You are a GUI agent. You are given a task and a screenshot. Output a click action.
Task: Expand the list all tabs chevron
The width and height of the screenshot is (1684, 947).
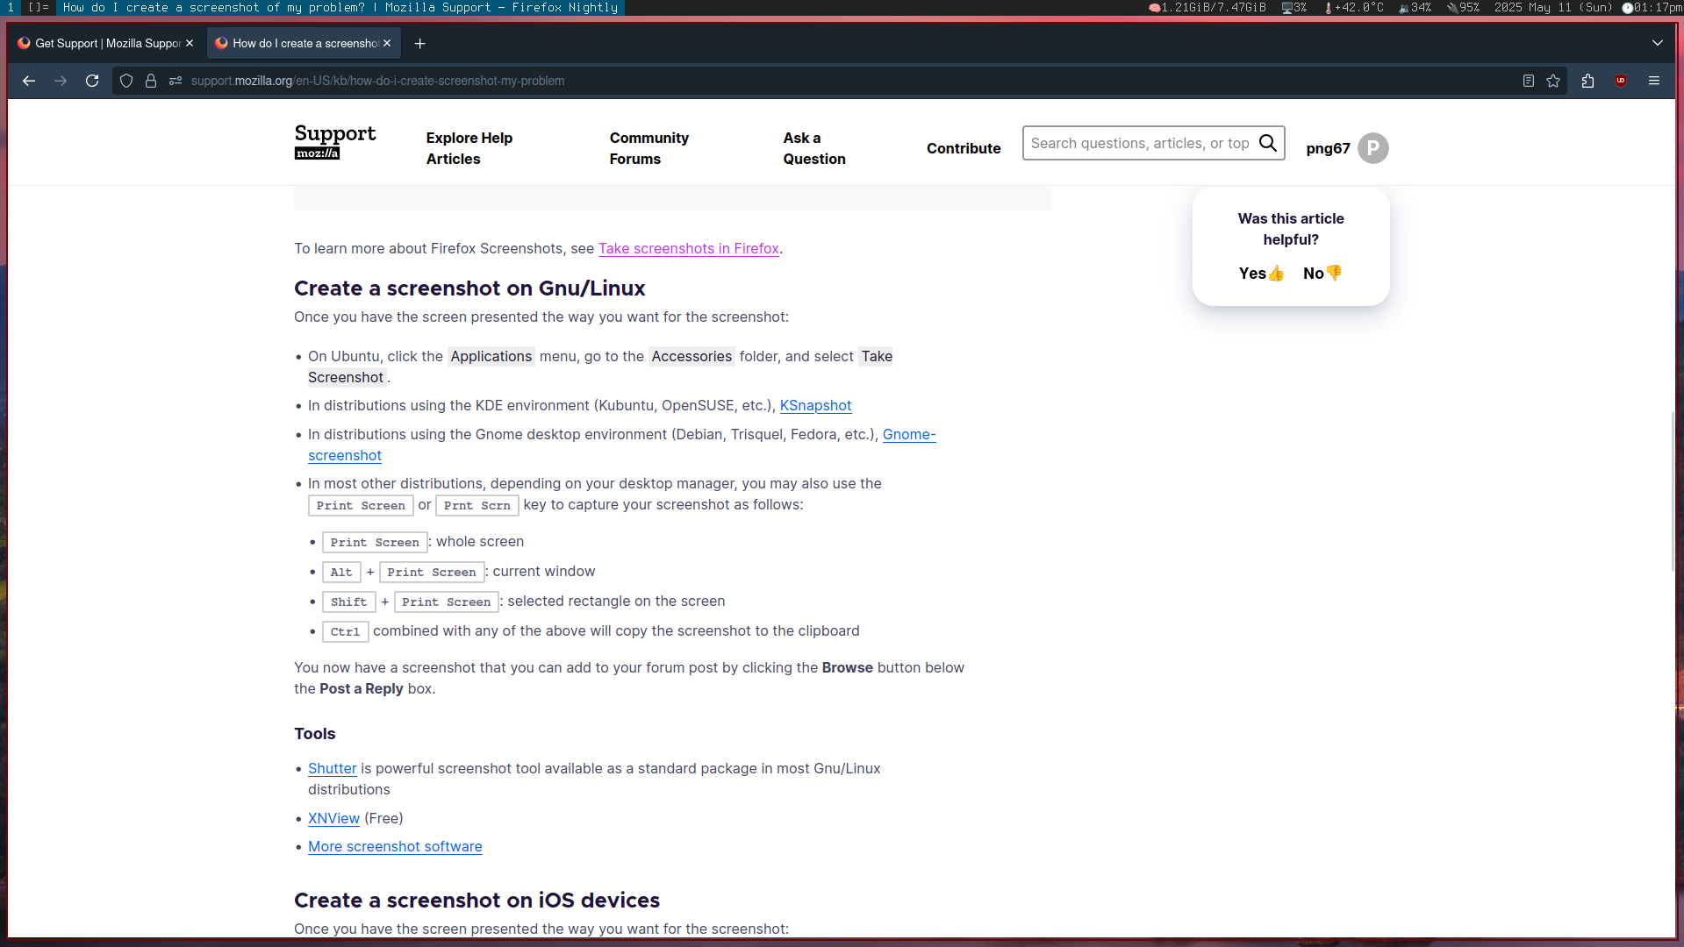(1658, 43)
